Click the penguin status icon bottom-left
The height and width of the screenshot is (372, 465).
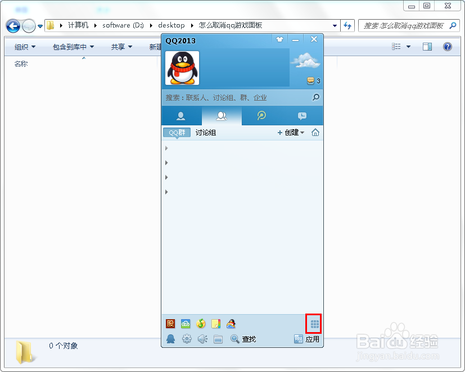170,339
